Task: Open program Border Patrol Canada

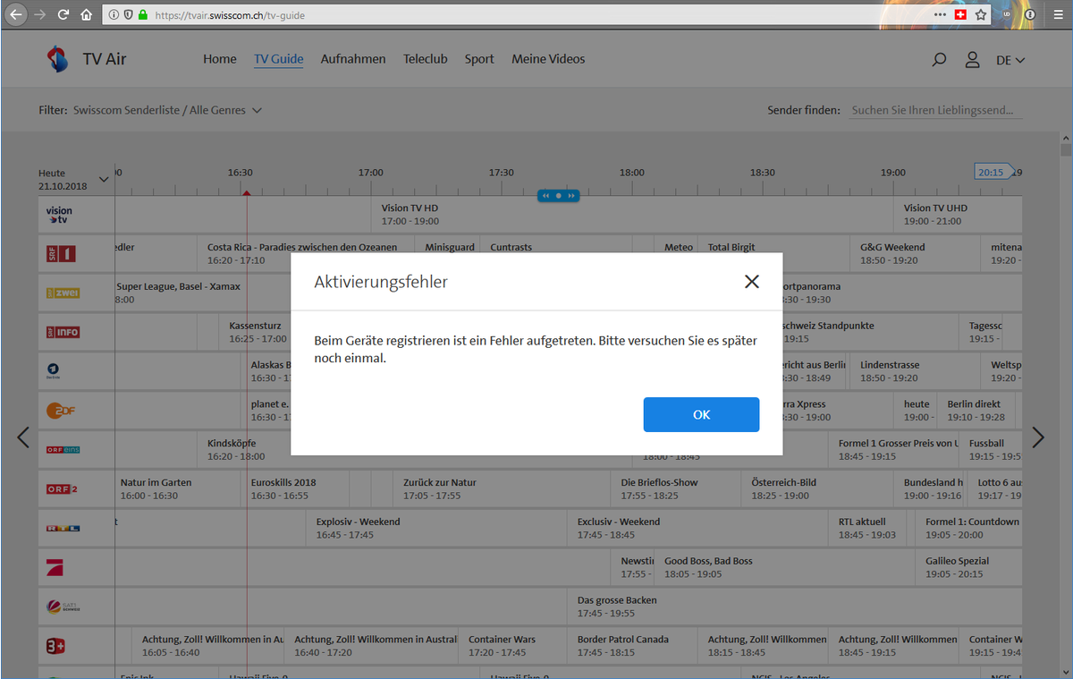Action: click(x=634, y=646)
